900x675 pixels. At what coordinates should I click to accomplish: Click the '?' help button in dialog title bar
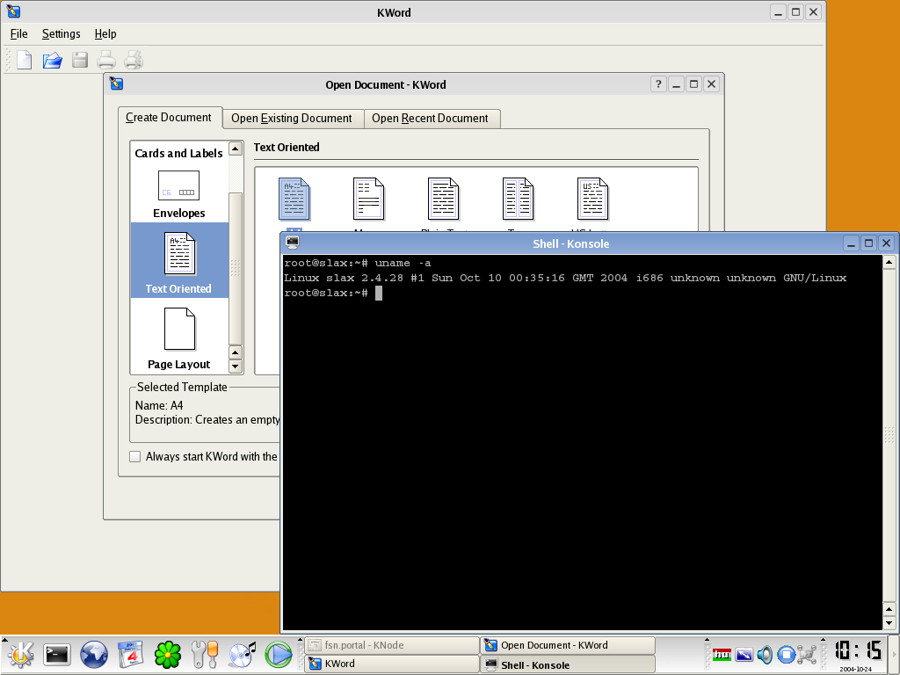(658, 84)
